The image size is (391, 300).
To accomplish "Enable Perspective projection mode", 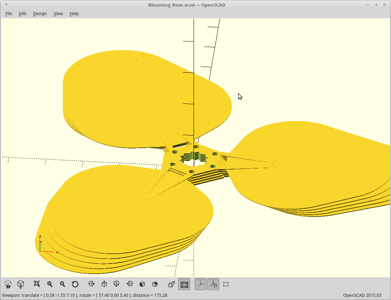I will pos(171,284).
